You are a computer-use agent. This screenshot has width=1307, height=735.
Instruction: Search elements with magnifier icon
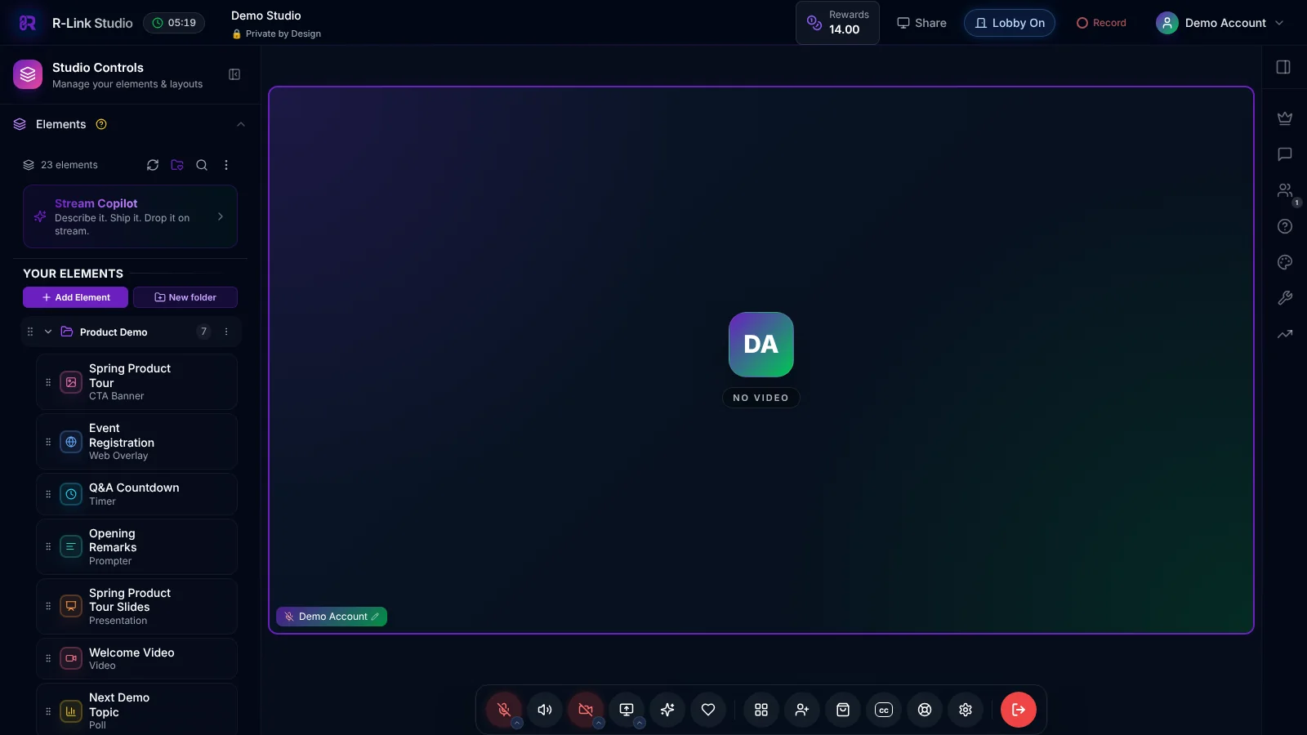(202, 165)
